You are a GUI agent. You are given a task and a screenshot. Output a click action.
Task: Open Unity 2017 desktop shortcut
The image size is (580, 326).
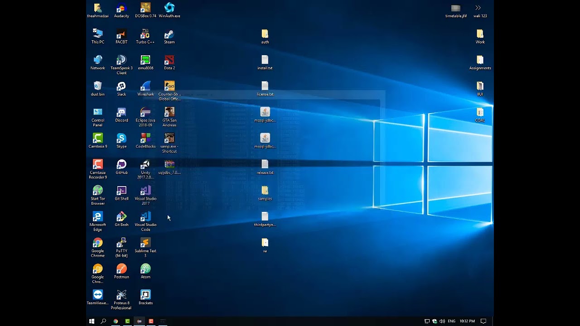click(145, 169)
